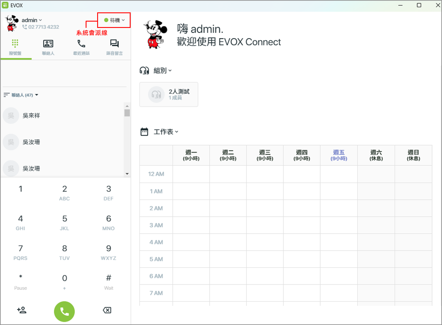Click the EVOX app logo in title bar
The image size is (442, 325).
5,5
